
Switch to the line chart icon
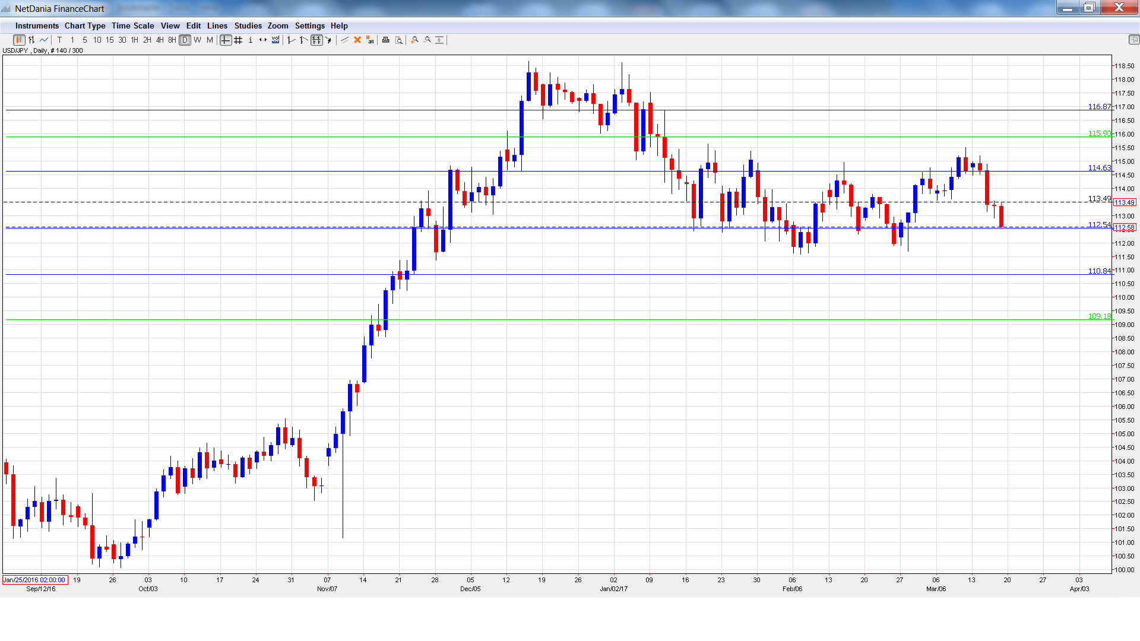pyautogui.click(x=44, y=40)
